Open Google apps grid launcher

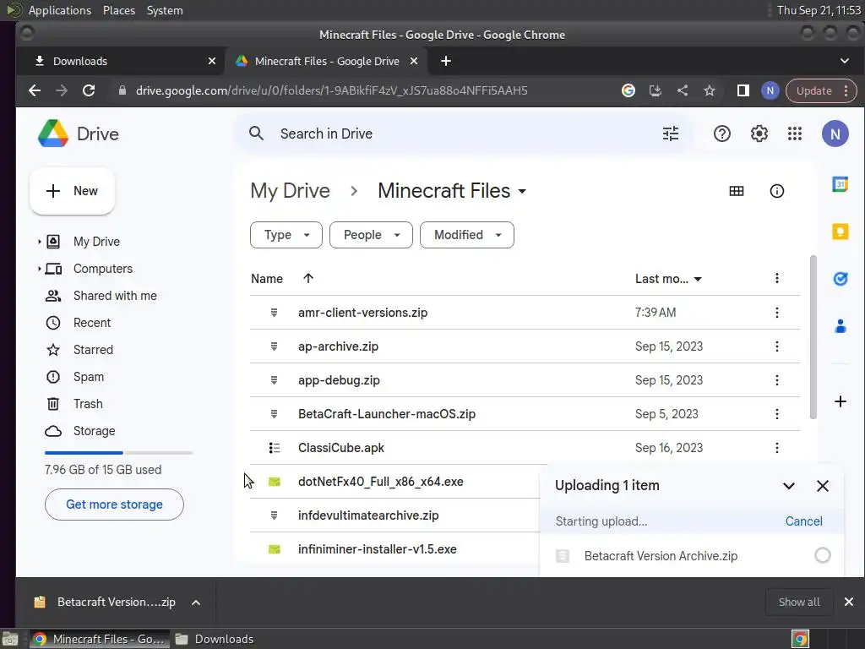click(x=795, y=134)
